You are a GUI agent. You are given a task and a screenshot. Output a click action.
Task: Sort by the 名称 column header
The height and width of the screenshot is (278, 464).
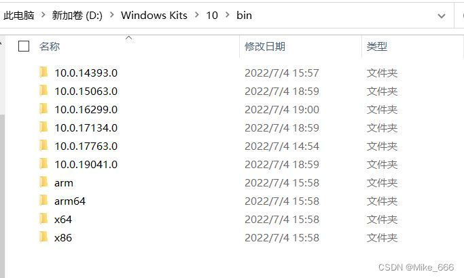[50, 46]
